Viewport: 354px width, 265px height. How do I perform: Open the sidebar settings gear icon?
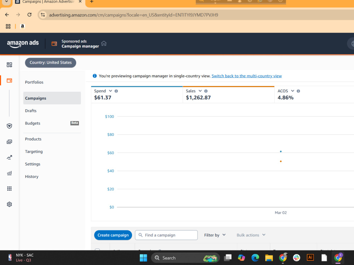pos(9,204)
